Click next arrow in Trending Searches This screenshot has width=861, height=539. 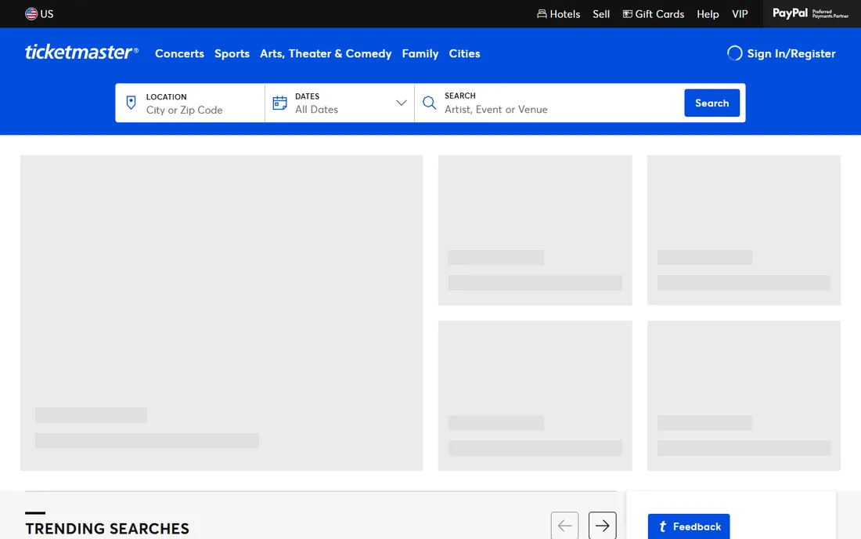tap(603, 525)
